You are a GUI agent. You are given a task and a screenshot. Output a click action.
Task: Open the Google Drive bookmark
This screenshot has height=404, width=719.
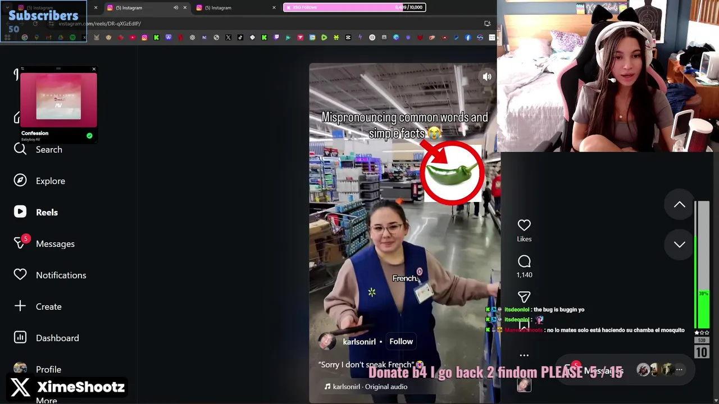point(61,38)
